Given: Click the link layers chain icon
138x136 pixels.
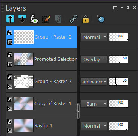Looking at the screenshot, I should (x=74, y=19).
